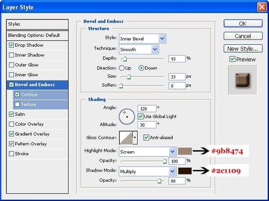Screen dimensions: 269x201
Task: Click the Cancel button
Action: coord(243,36)
